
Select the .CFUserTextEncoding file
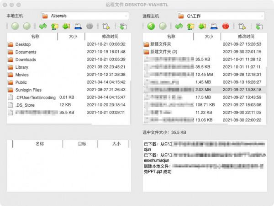68,98
